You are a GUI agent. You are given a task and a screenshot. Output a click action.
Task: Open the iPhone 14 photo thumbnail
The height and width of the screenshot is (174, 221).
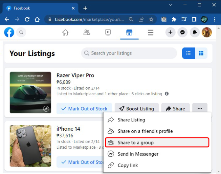pos(30,146)
